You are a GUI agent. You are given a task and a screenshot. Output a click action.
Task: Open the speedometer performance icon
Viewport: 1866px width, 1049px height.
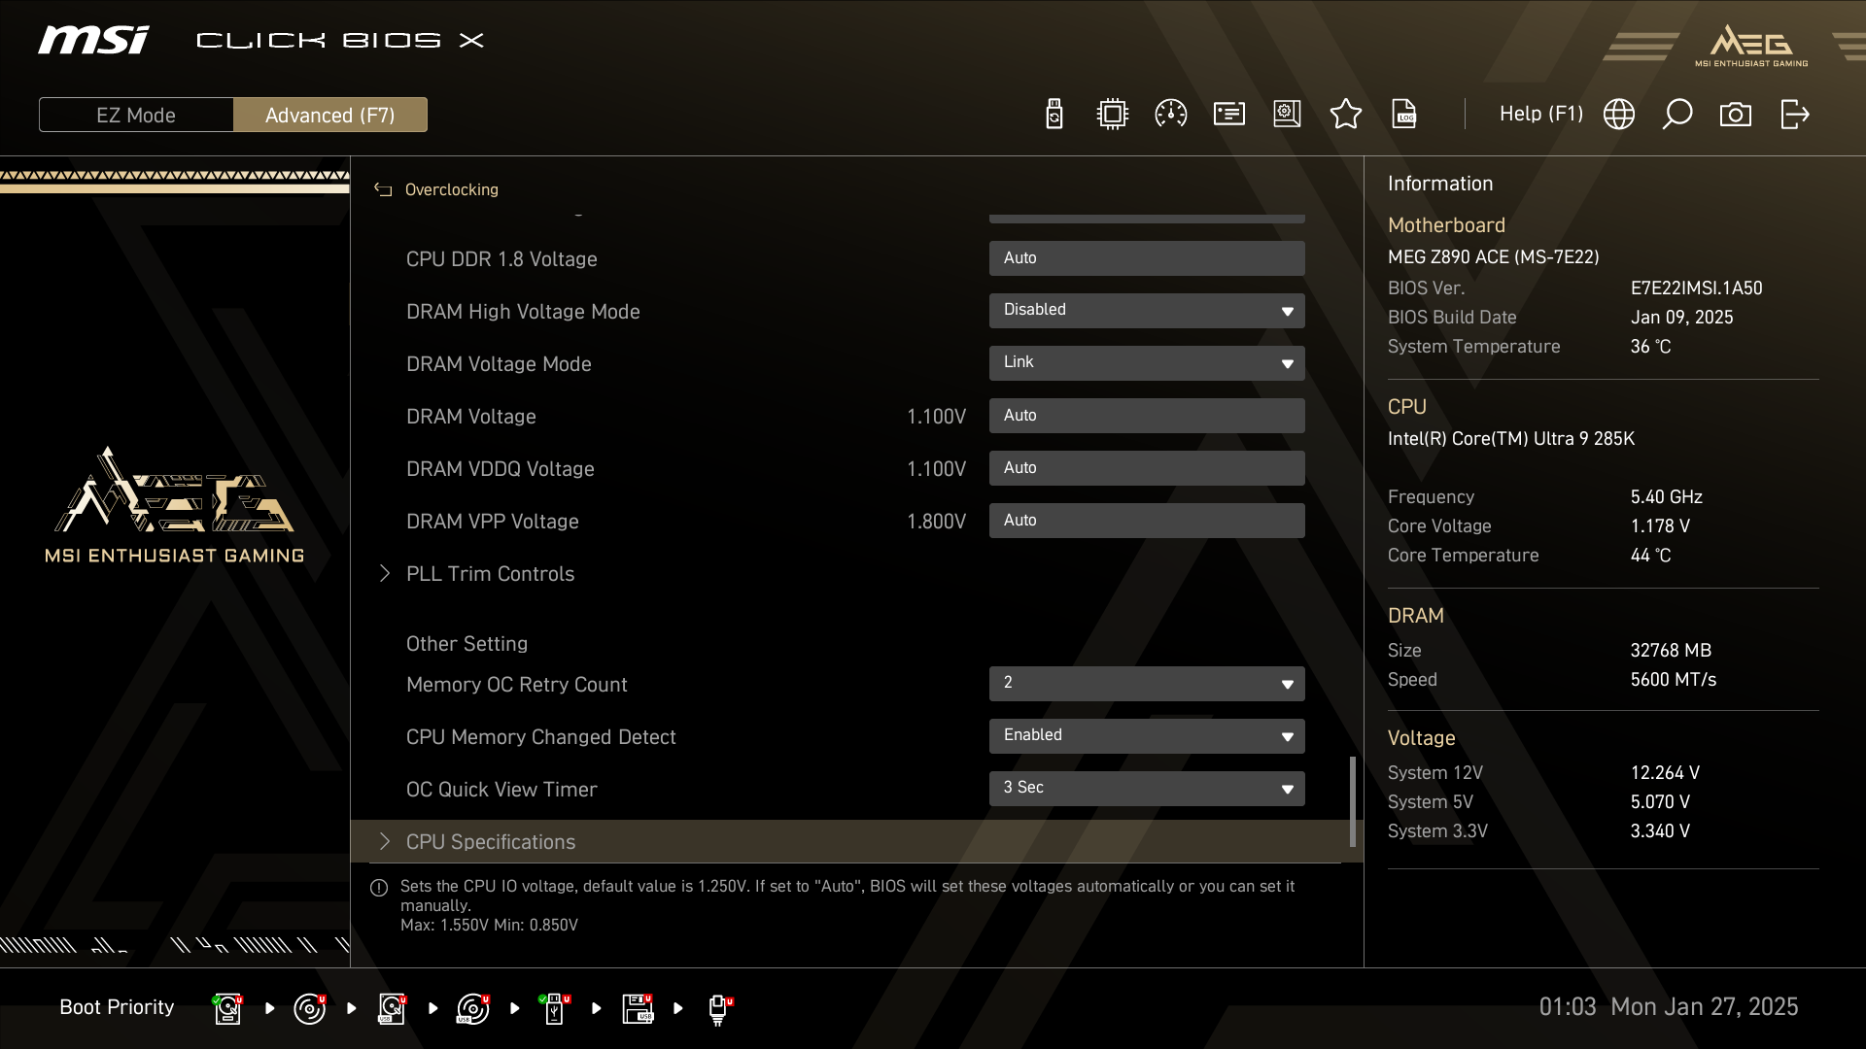(x=1170, y=115)
